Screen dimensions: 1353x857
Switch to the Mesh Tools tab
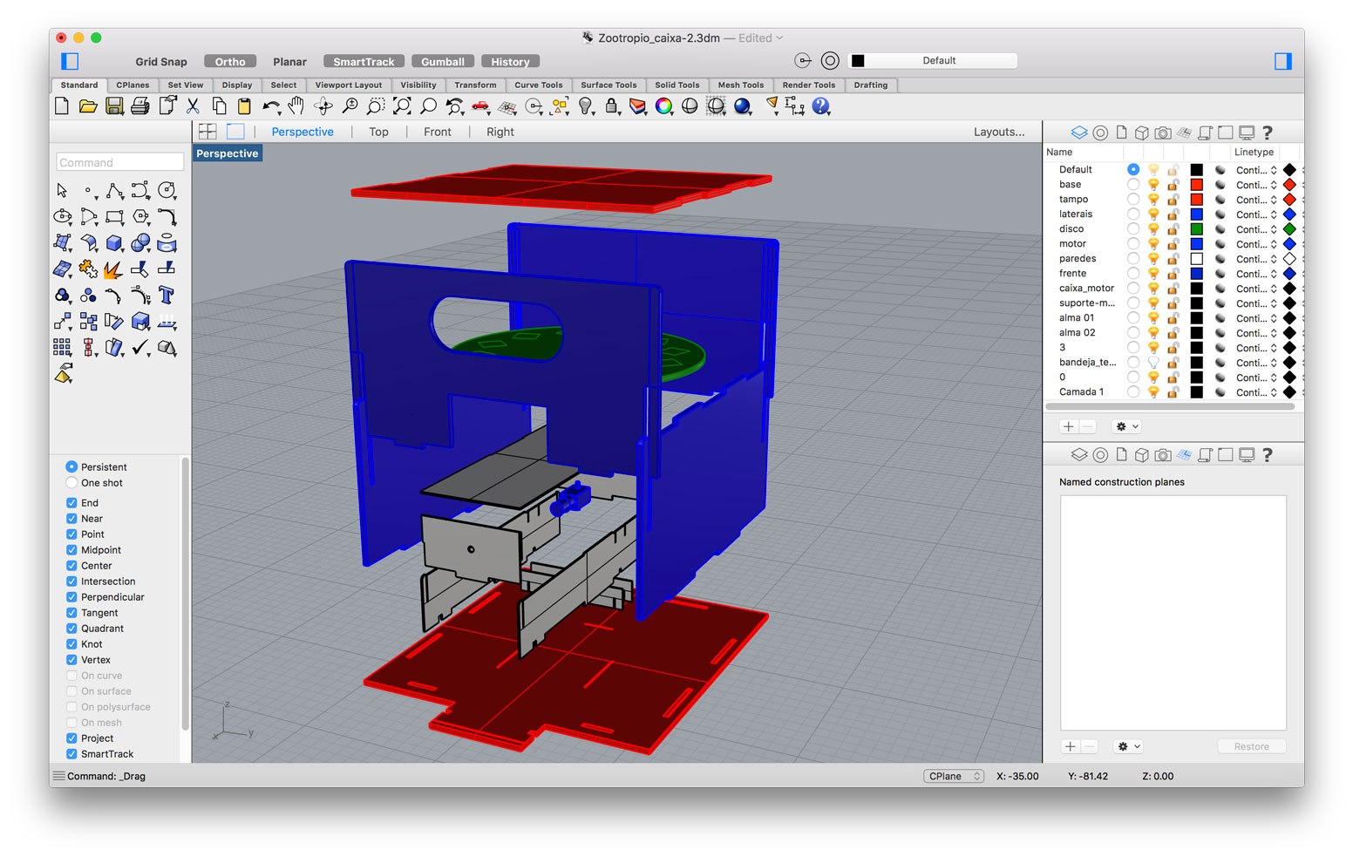point(741,85)
